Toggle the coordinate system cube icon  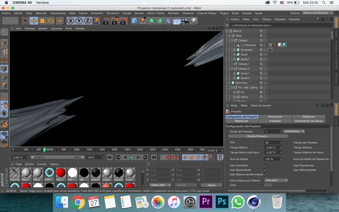point(96,21)
